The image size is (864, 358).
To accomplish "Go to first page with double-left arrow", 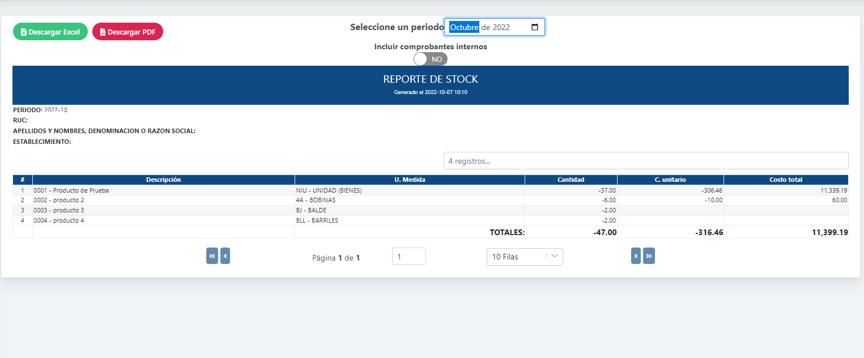I will (212, 256).
